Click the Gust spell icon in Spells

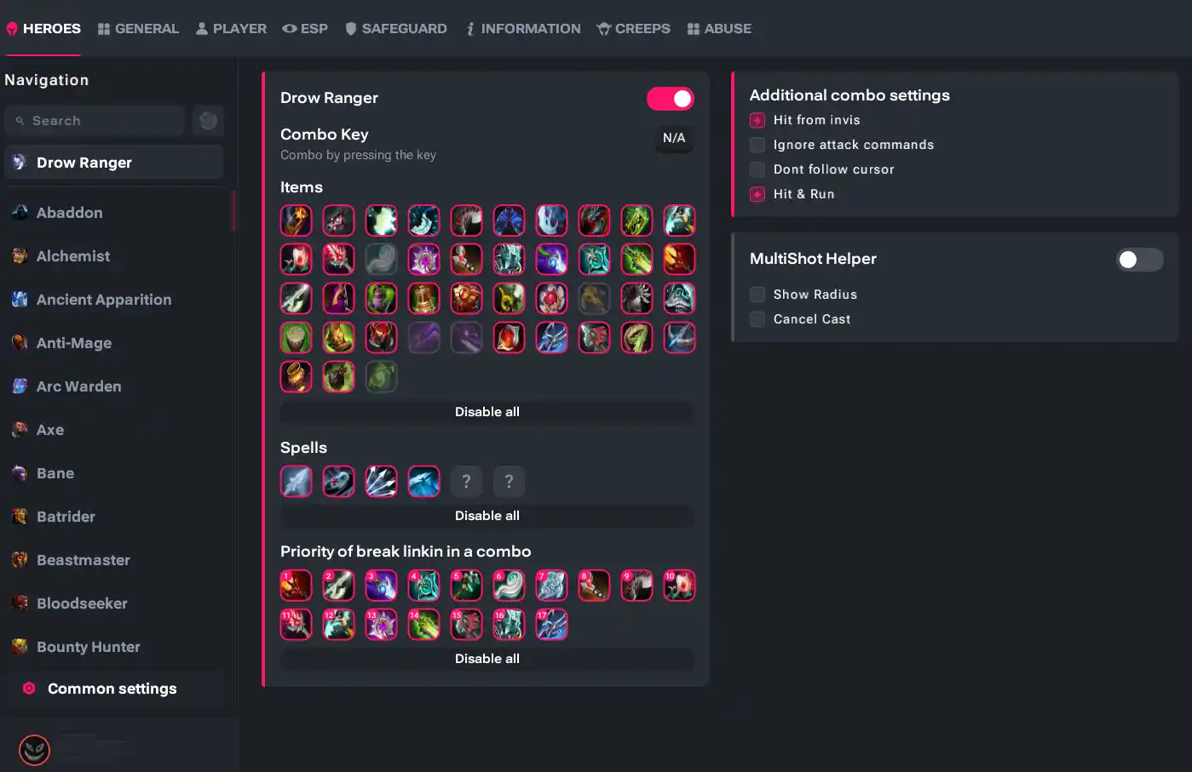coord(339,482)
